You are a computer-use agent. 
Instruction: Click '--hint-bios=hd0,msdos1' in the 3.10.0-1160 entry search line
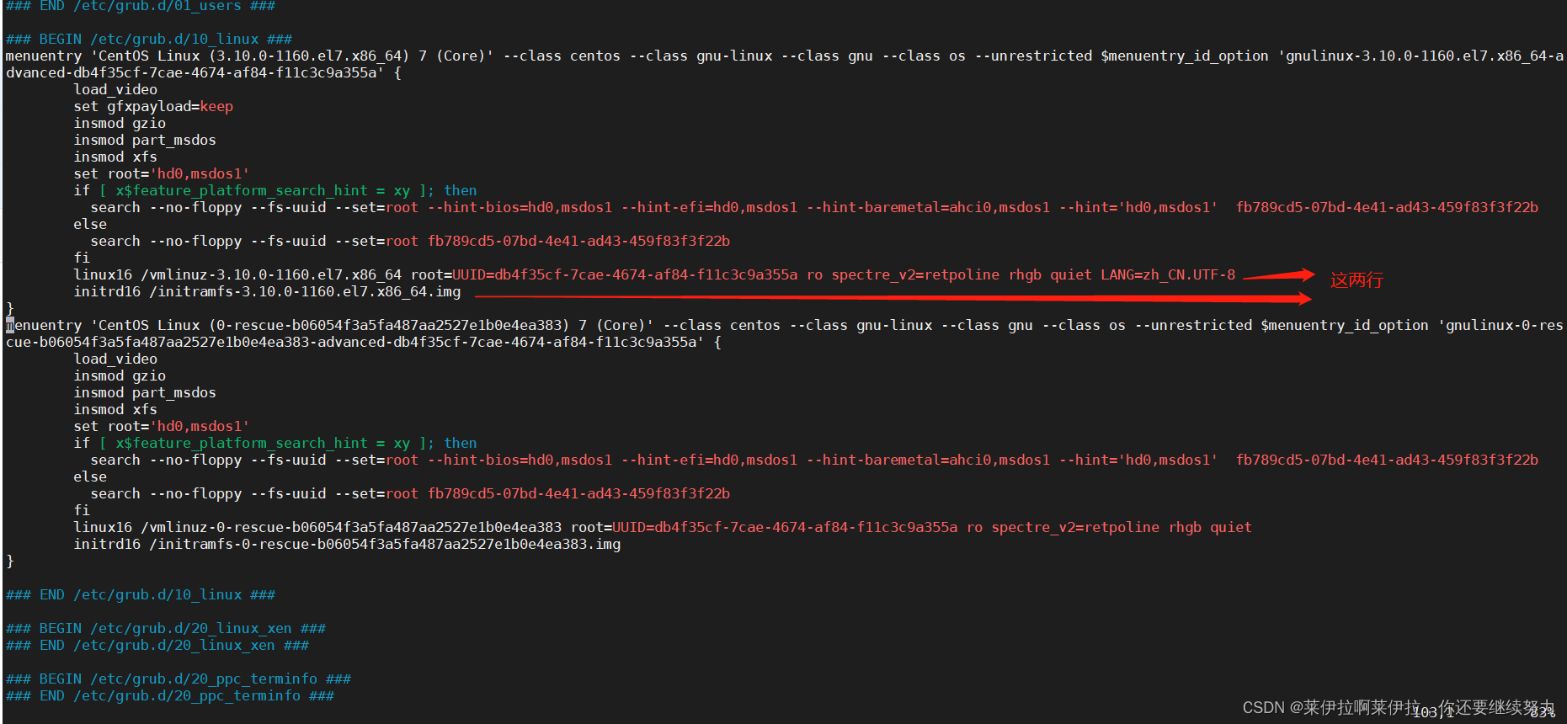[x=520, y=207]
